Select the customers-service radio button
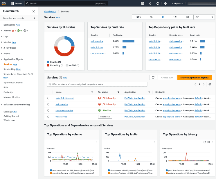This screenshot has height=179, width=216. coord(48,110)
